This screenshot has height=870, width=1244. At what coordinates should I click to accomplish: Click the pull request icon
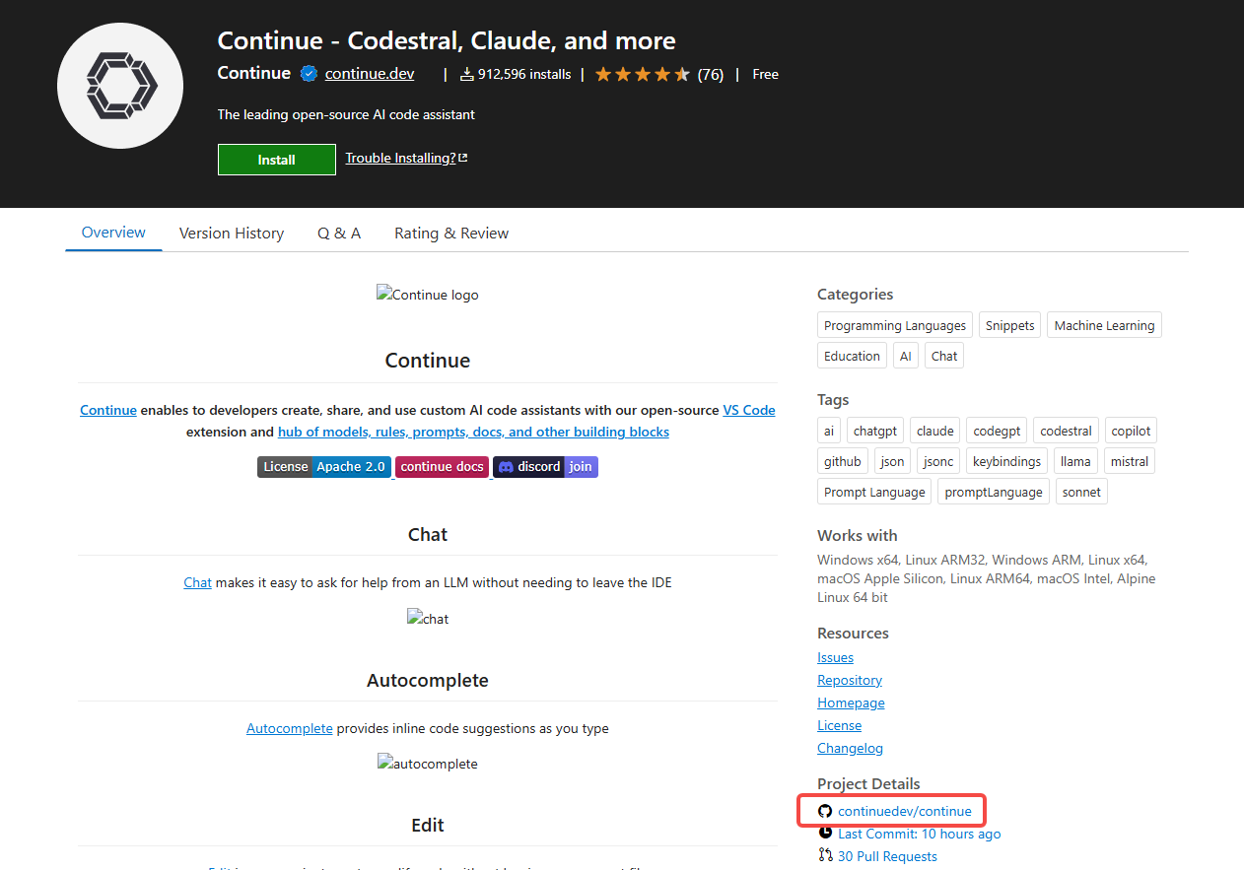point(825,855)
